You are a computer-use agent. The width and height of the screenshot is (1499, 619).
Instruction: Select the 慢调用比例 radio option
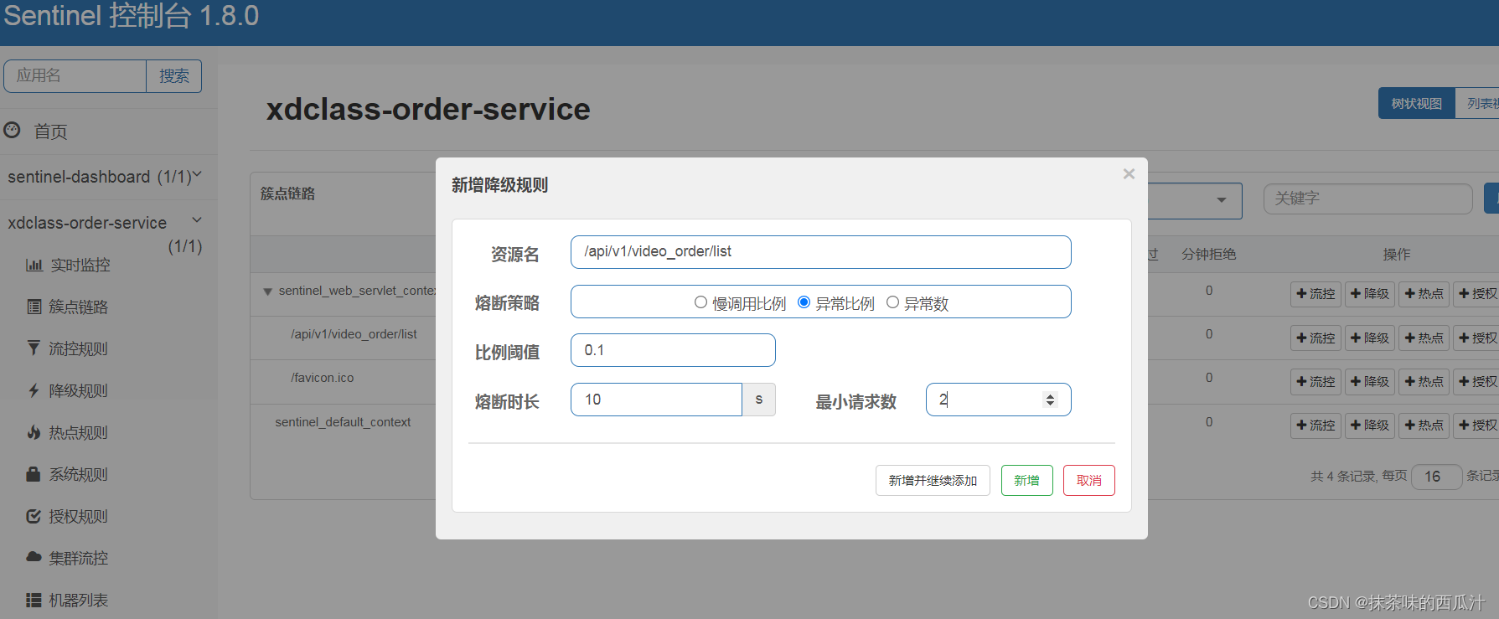click(700, 302)
